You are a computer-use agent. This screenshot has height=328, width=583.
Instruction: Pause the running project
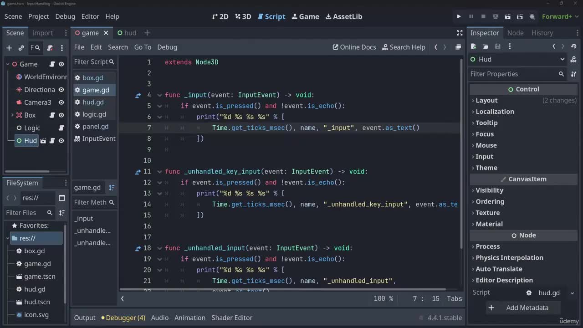coord(471,16)
